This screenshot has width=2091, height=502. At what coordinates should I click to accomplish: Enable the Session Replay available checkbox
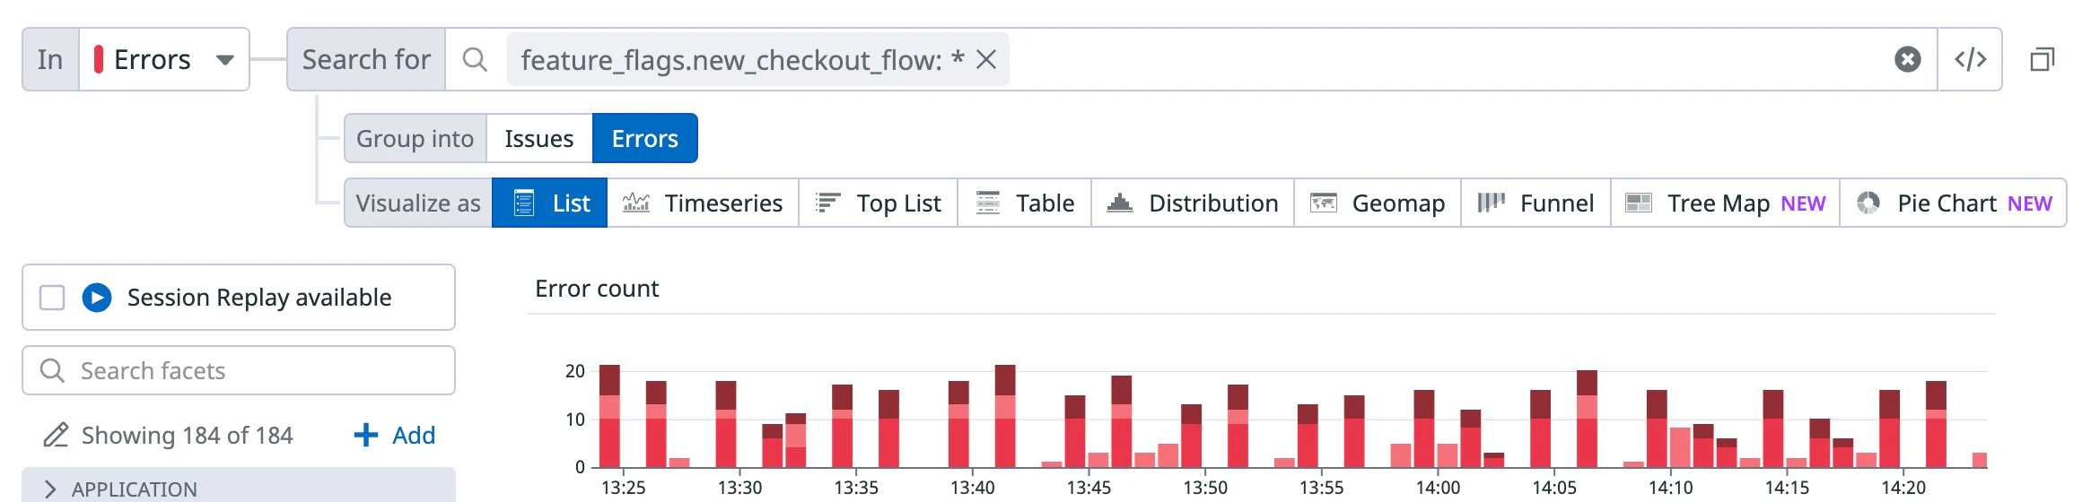[x=53, y=298]
